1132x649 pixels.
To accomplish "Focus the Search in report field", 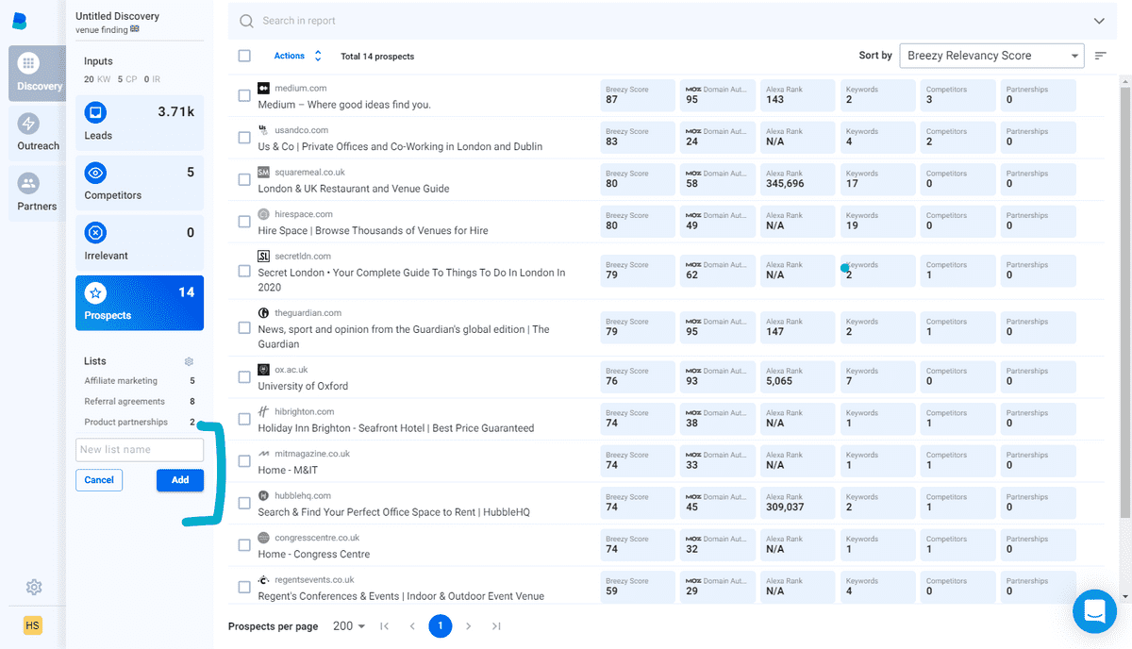I will pyautogui.click(x=670, y=21).
